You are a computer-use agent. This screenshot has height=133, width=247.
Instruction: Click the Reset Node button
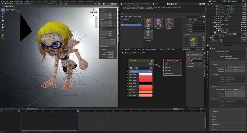195,55
